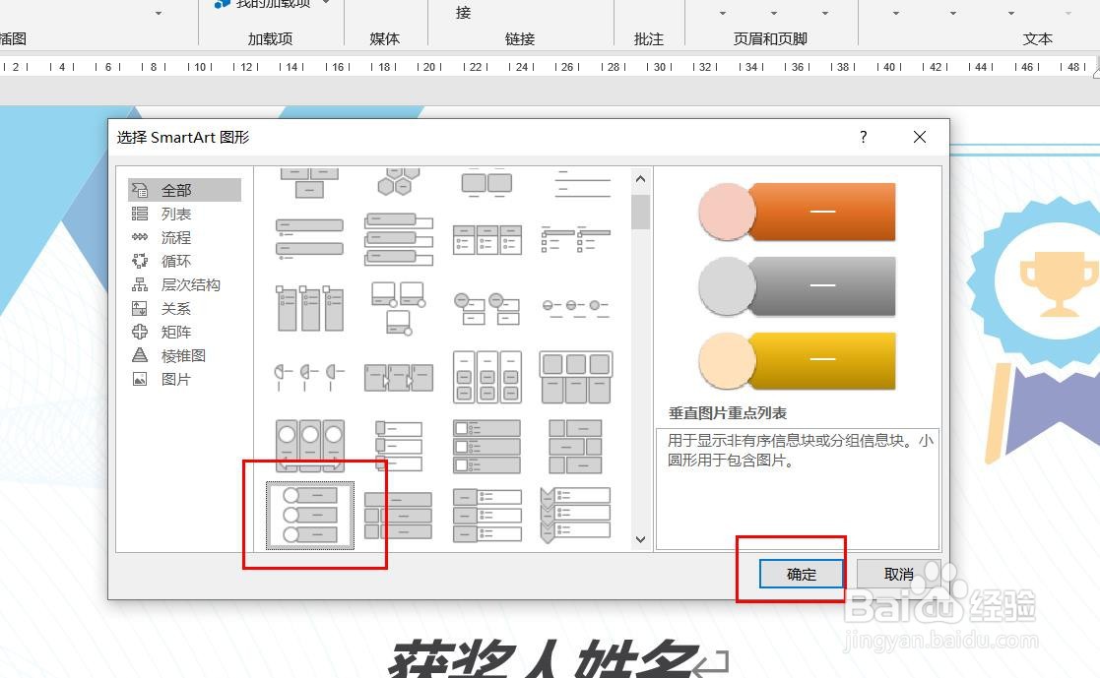Image resolution: width=1100 pixels, height=678 pixels.
Task: Click the 加载项 ribbon group label
Action: click(270, 38)
